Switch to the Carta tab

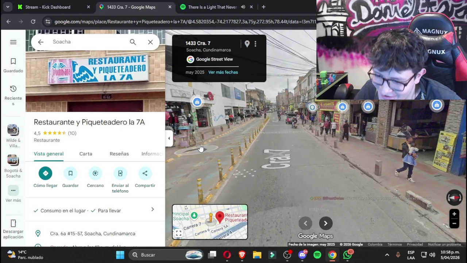tap(86, 154)
